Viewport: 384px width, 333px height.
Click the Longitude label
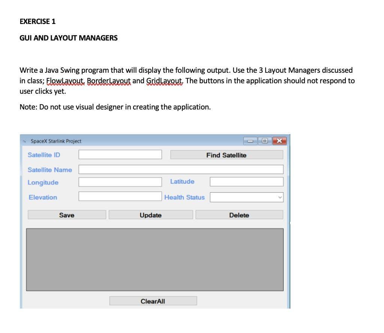43,183
